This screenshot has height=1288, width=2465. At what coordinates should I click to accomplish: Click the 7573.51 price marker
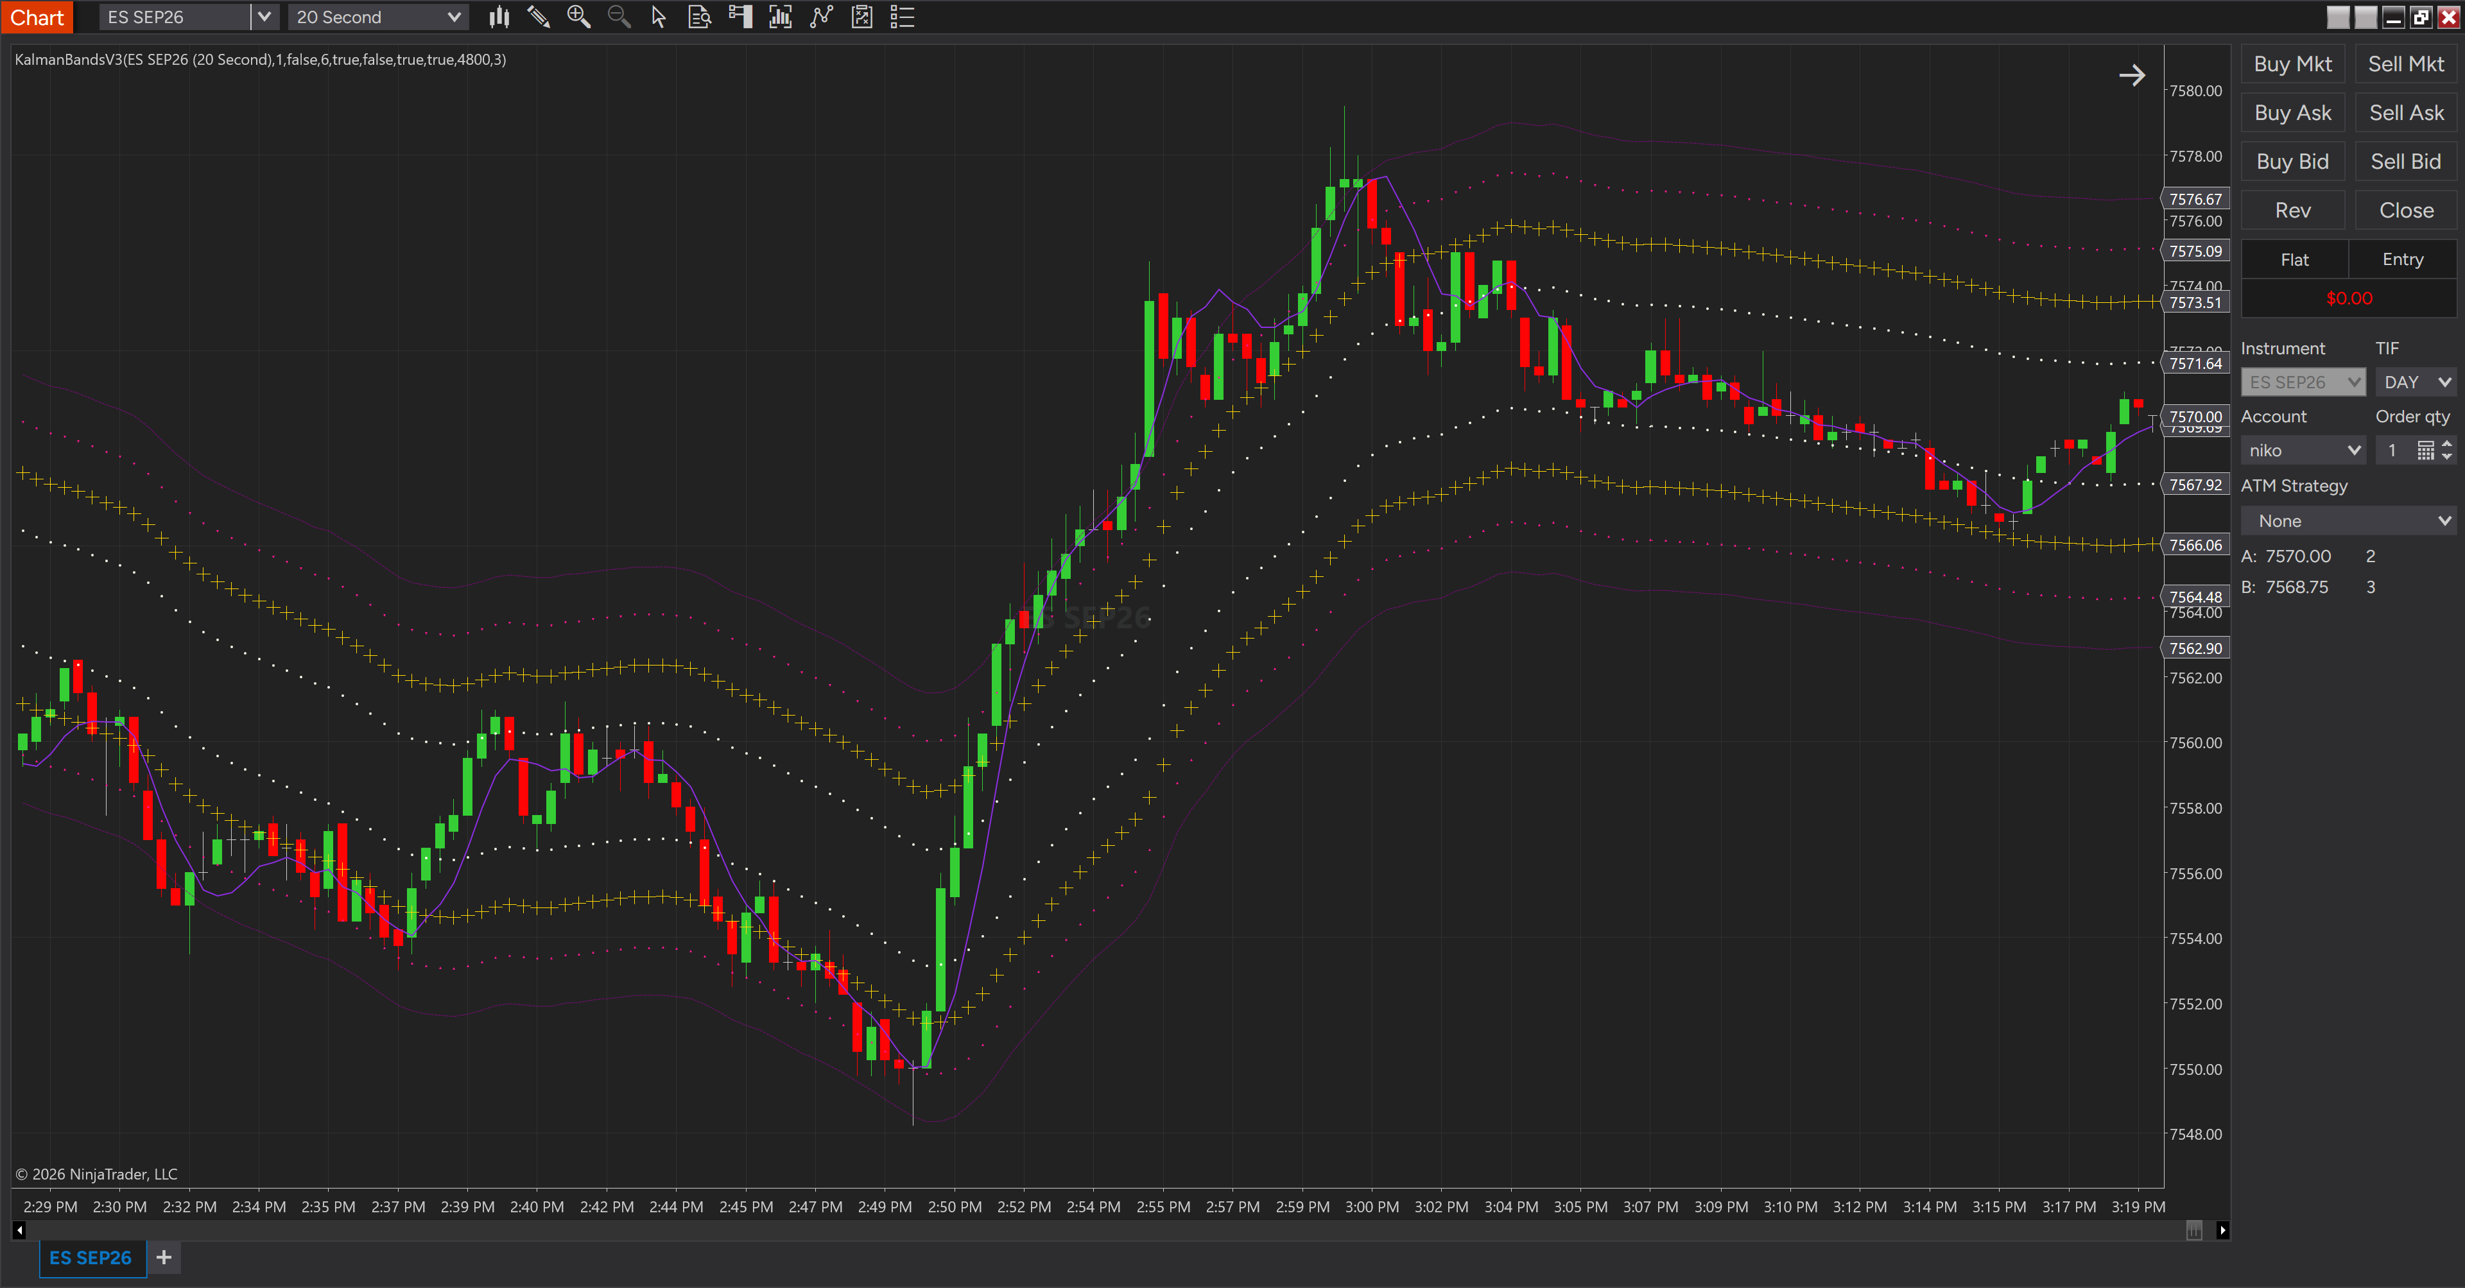2195,302
